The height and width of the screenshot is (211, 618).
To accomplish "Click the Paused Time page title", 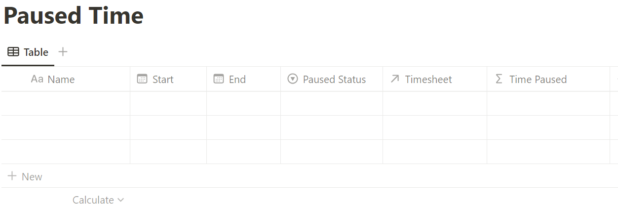I will point(74,16).
